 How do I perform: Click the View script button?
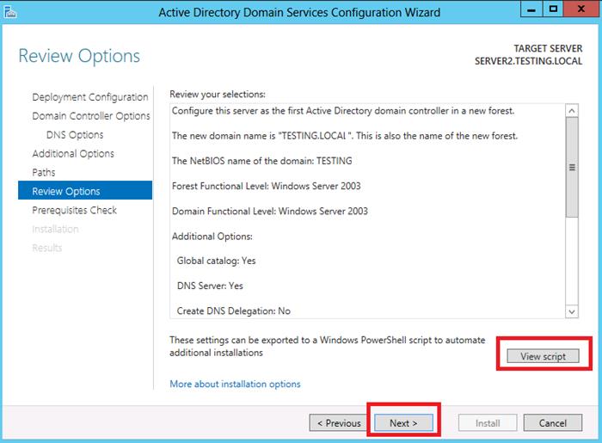click(543, 356)
